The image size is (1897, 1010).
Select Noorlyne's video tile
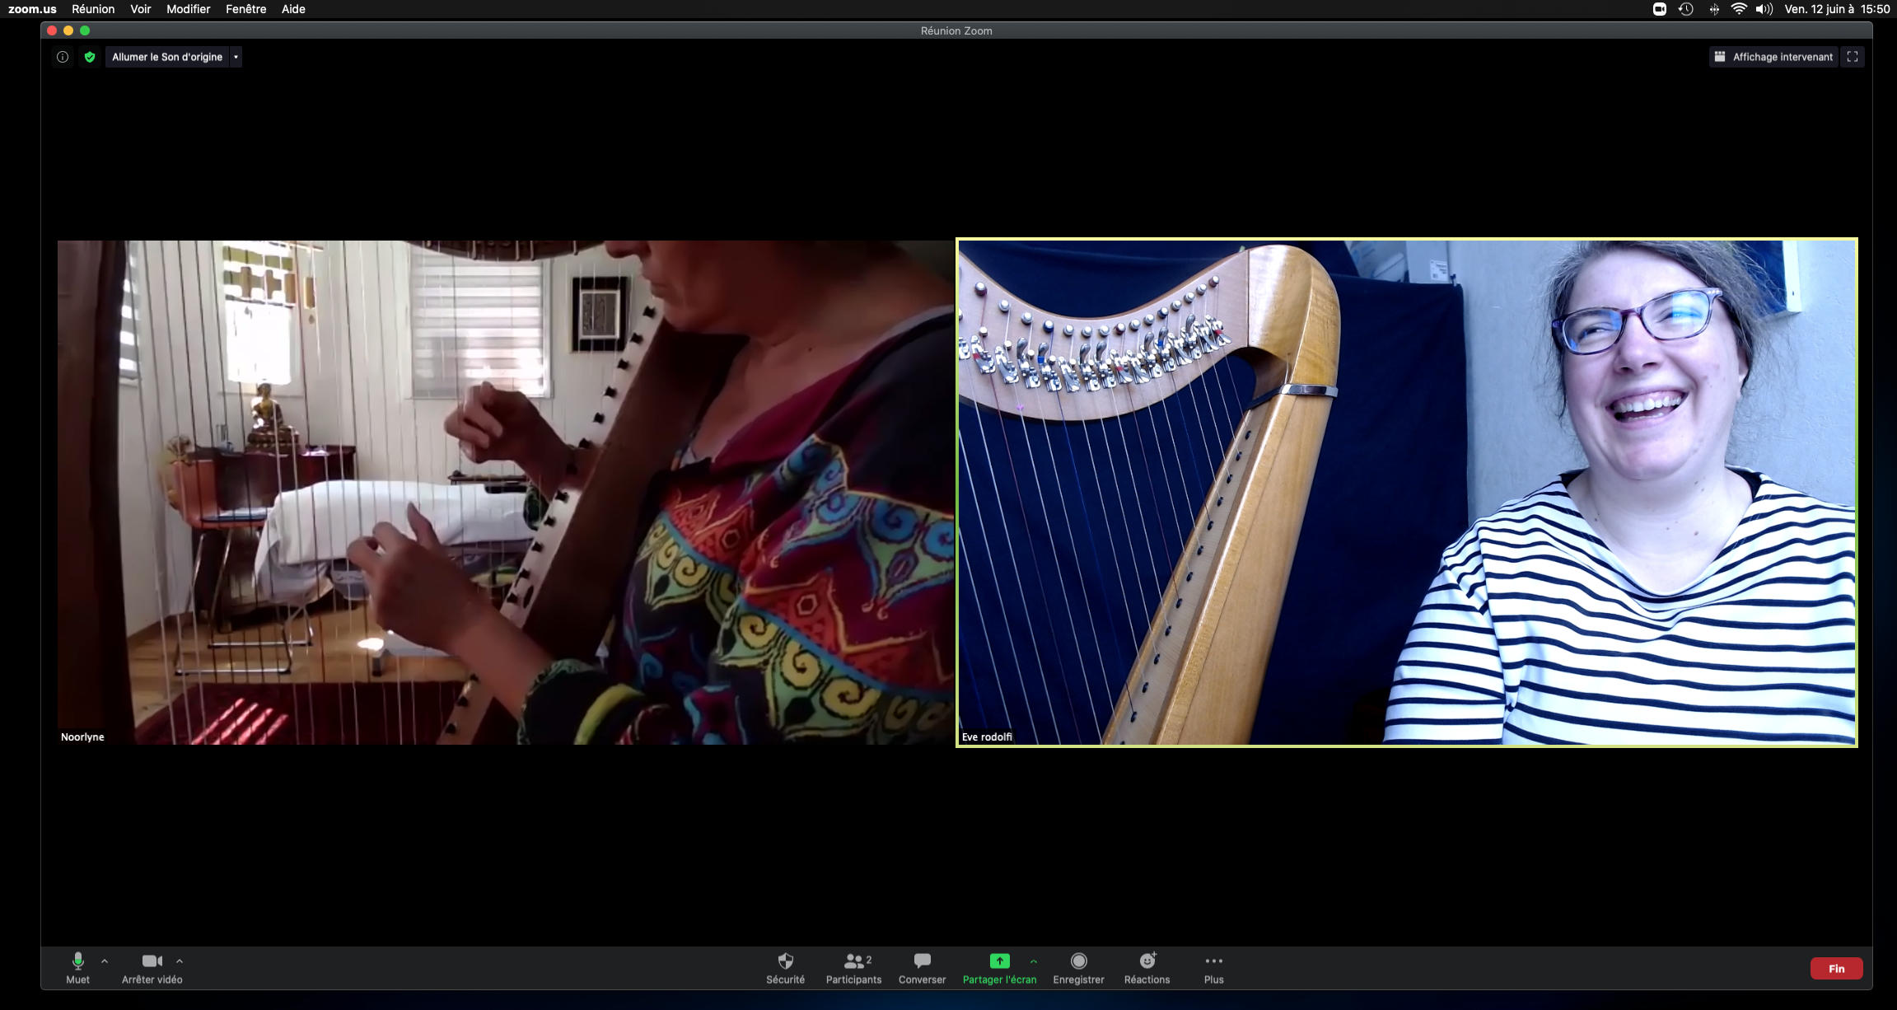(505, 493)
